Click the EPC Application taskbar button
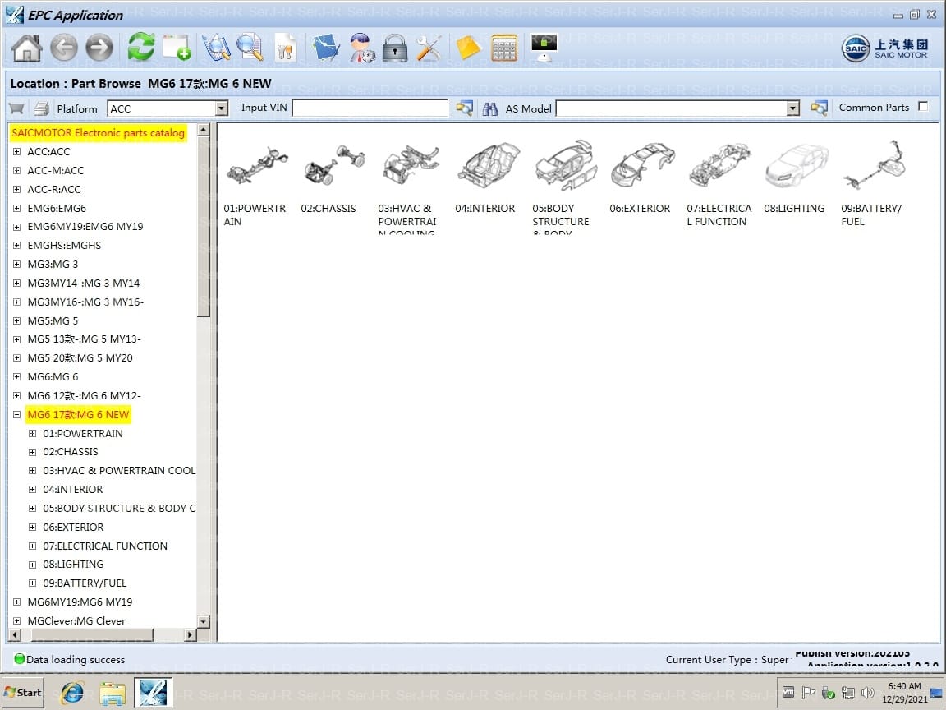 coord(153,693)
